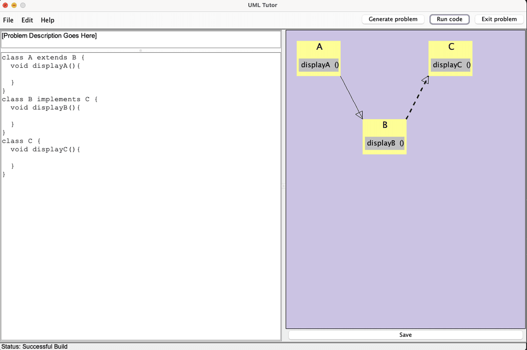Click the Run code button
Image resolution: width=527 pixels, height=350 pixels.
449,19
